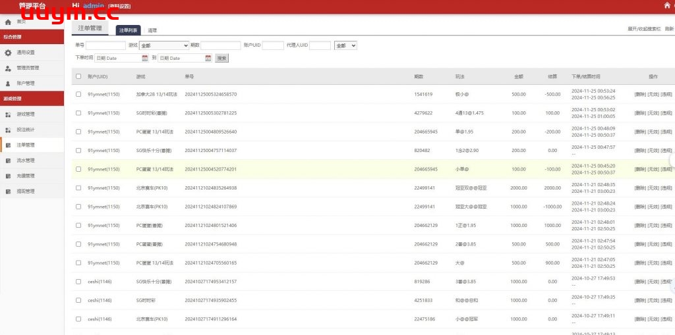Click the 单号 input field
Screen dimensions: 675x335
(105, 45)
